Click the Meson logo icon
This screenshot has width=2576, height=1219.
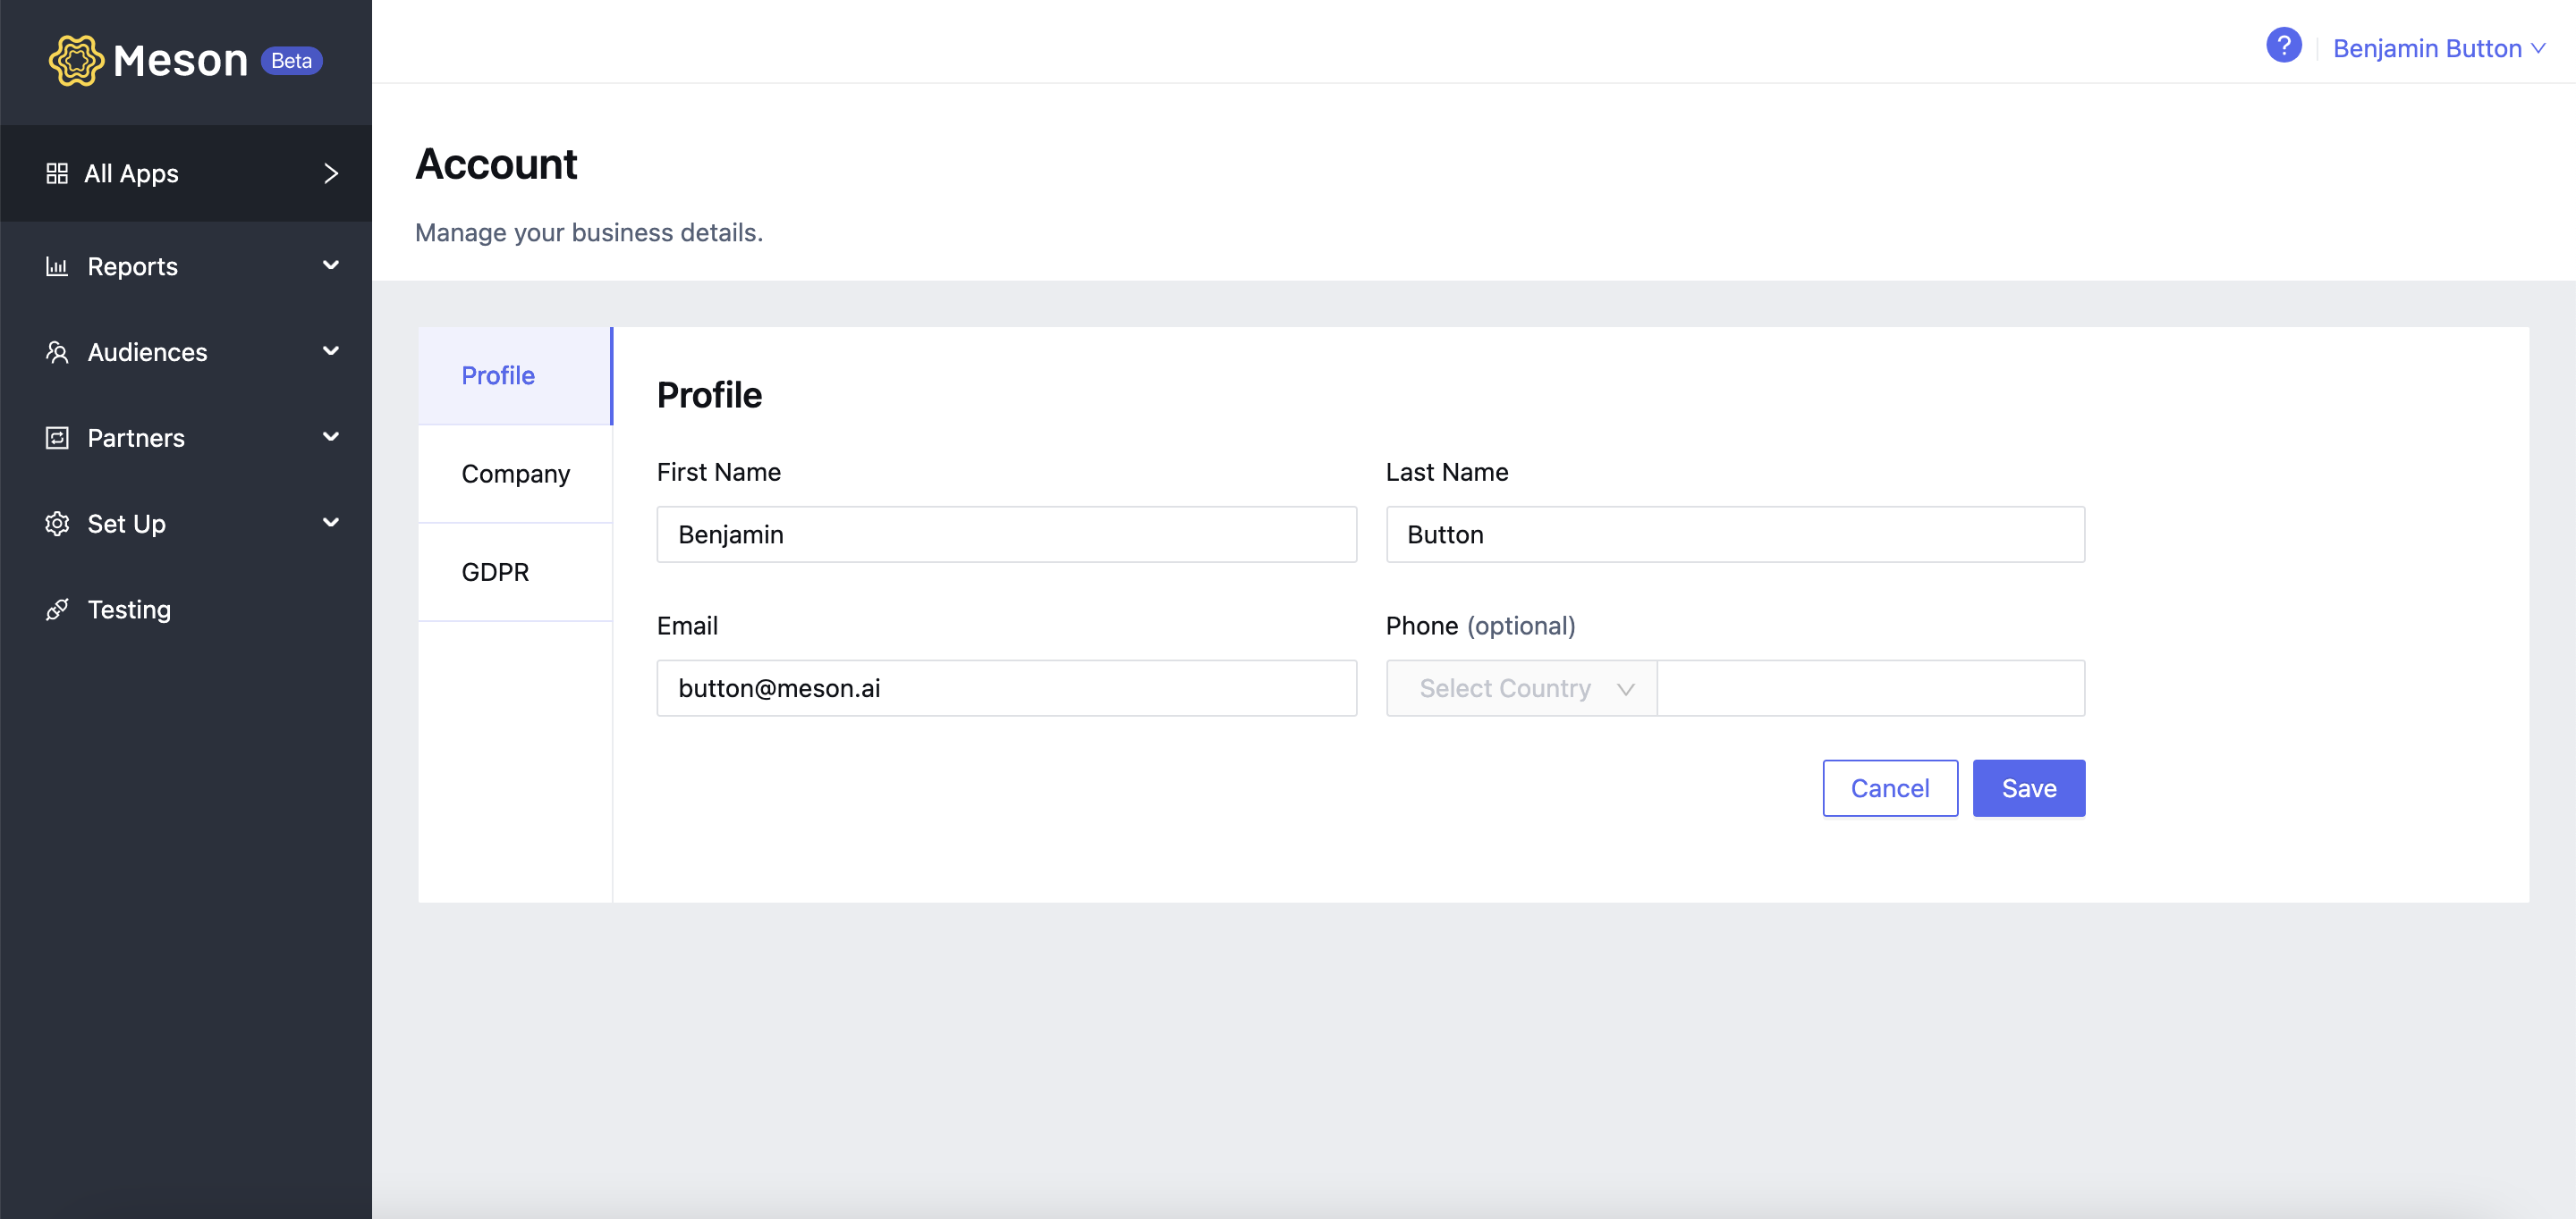click(76, 61)
